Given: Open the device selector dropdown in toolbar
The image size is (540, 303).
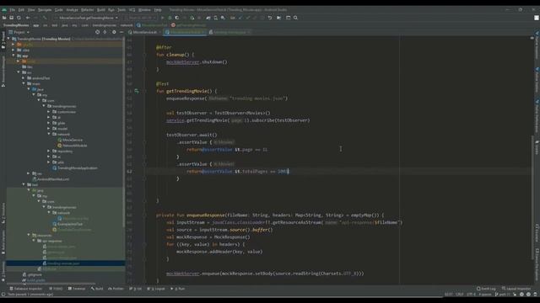Looking at the screenshot, I should tap(139, 18).
